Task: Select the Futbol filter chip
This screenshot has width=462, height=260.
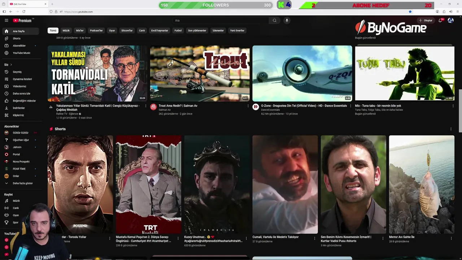Action: click(178, 30)
